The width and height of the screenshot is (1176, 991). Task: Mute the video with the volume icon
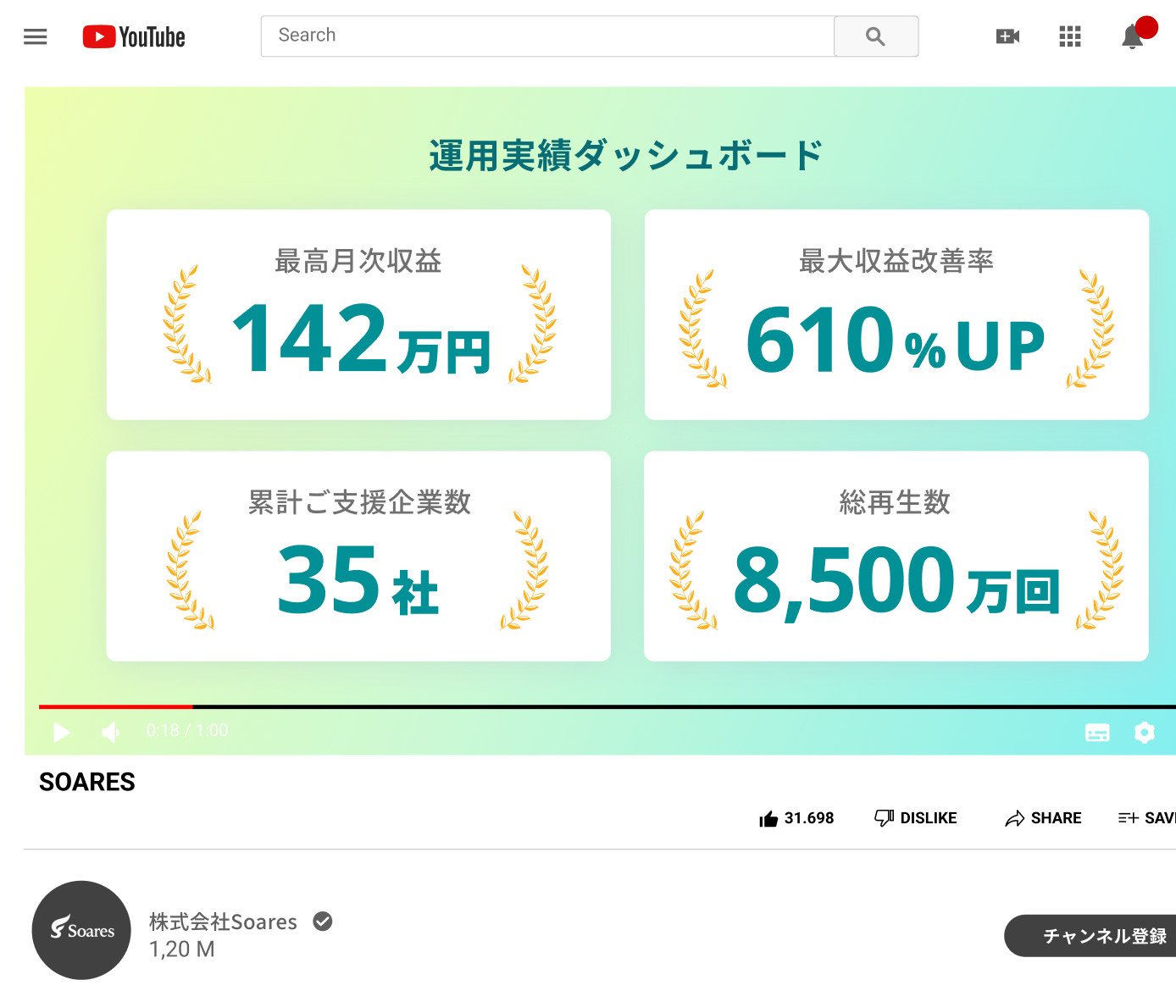coord(110,732)
